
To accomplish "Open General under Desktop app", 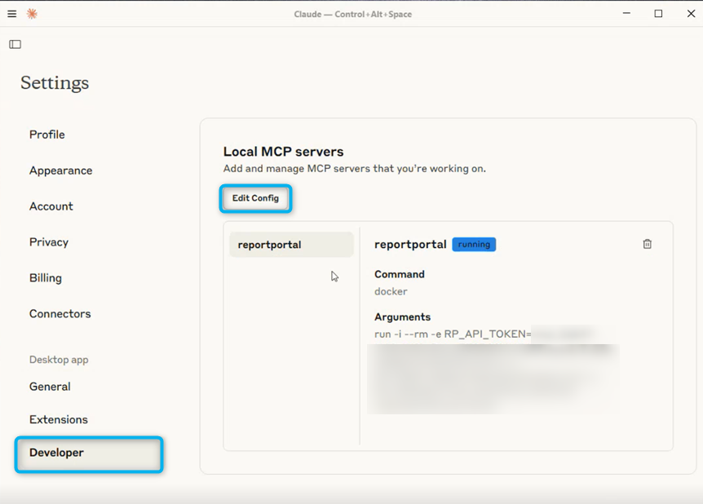I will click(x=50, y=387).
